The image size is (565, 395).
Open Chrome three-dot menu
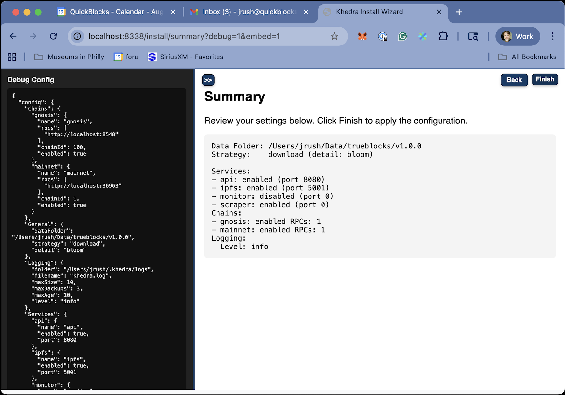[x=552, y=36]
